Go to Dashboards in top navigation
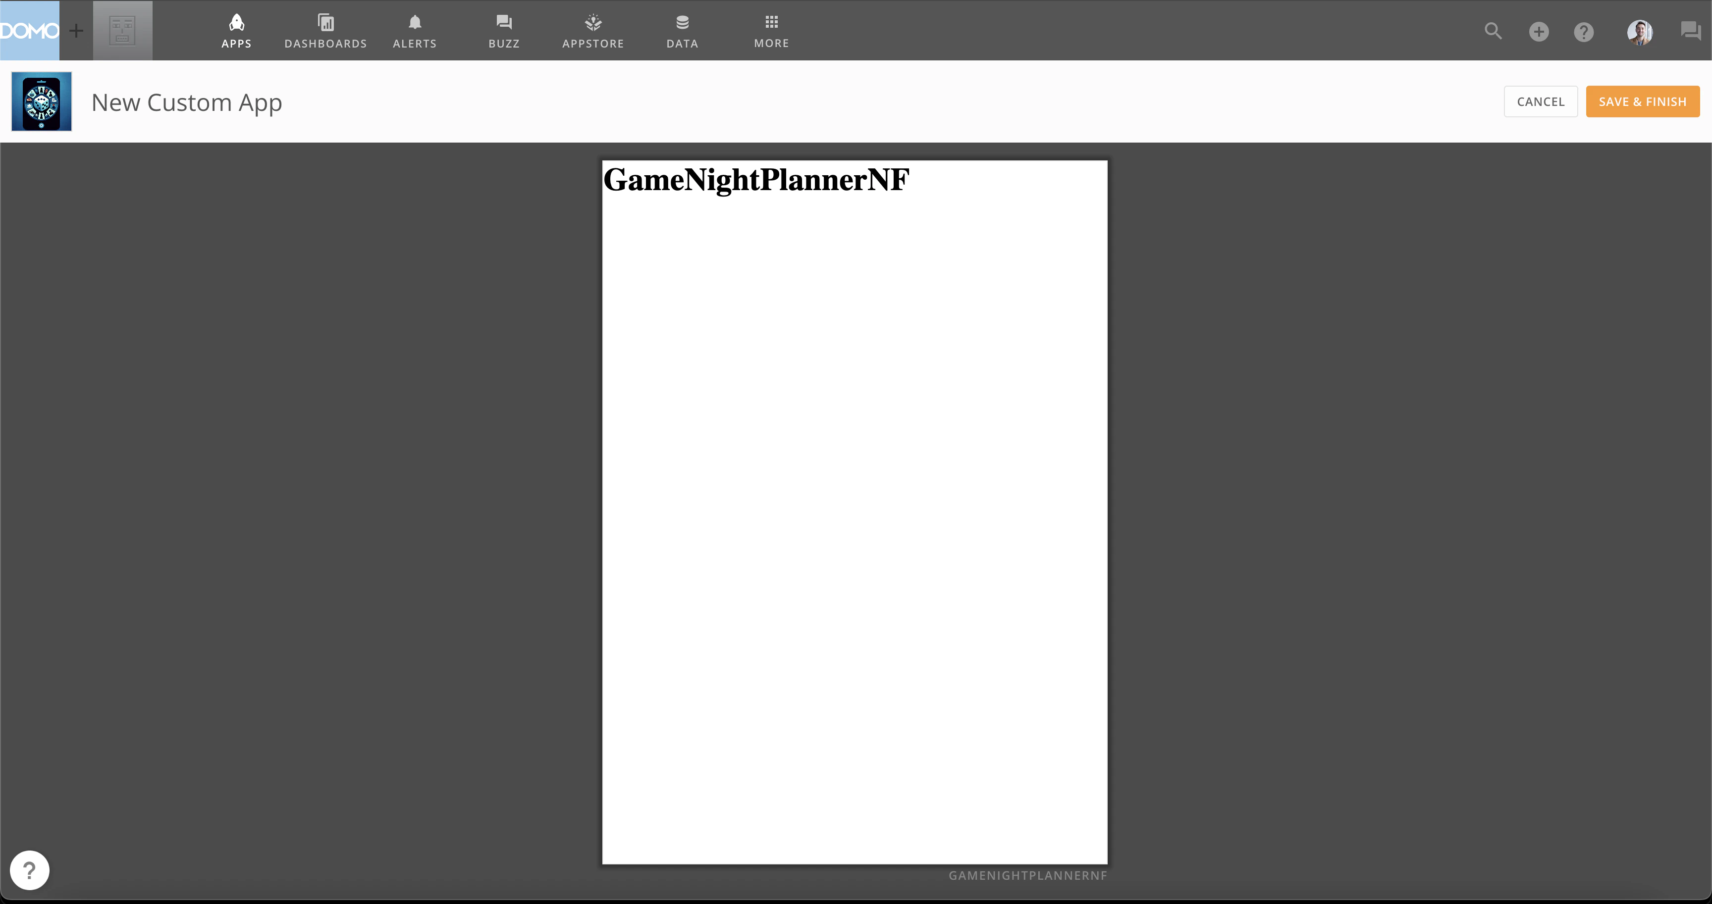Screen dimensions: 1712x904 (x=325, y=31)
